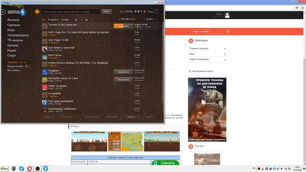Screen dimensions: 306x172
Task: Click Войти on the website header
Action: tap(219, 14)
